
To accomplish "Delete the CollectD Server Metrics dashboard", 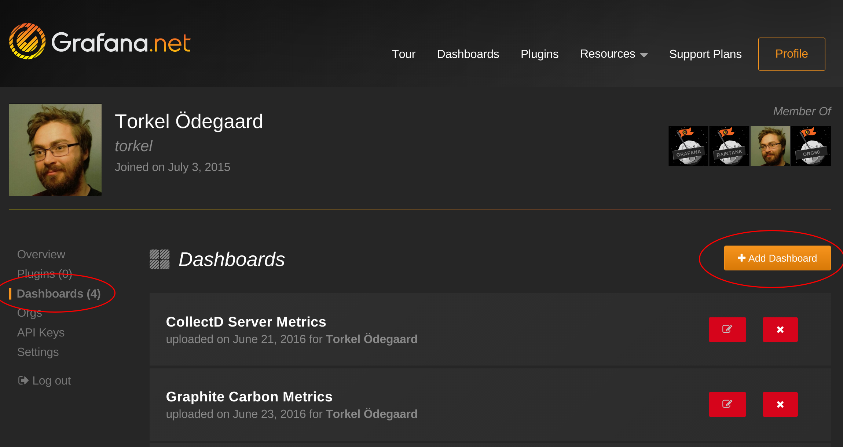I will [x=780, y=329].
